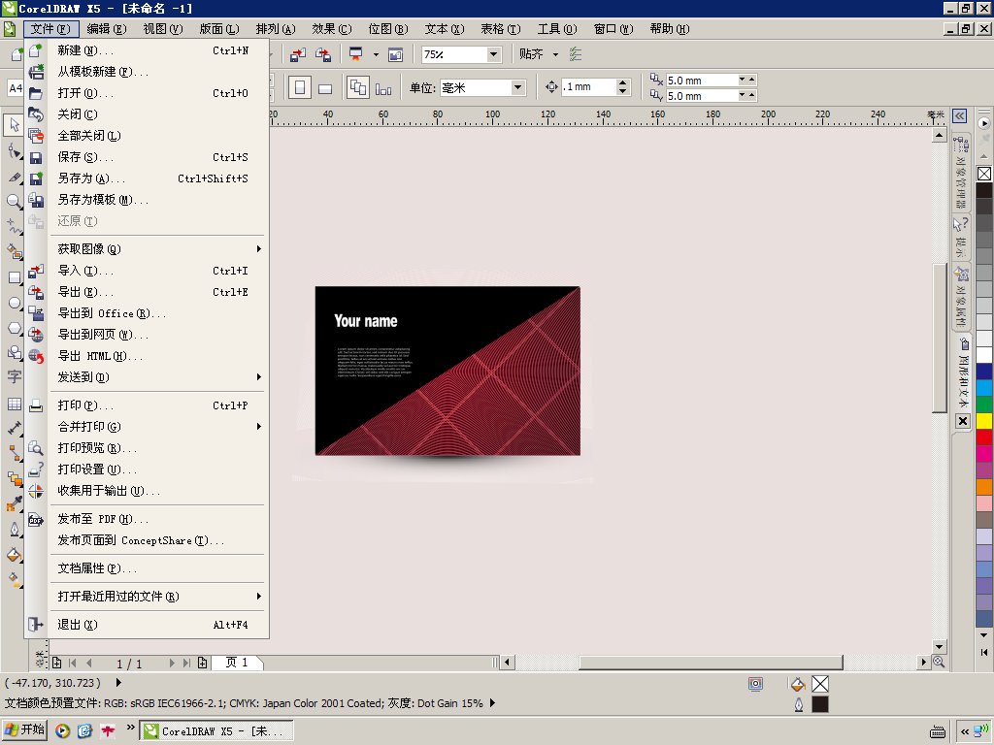Click the duplicate distance x 5.0 mm field

pos(701,81)
